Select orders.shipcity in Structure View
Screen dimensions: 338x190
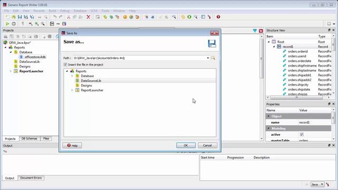pos(298,84)
